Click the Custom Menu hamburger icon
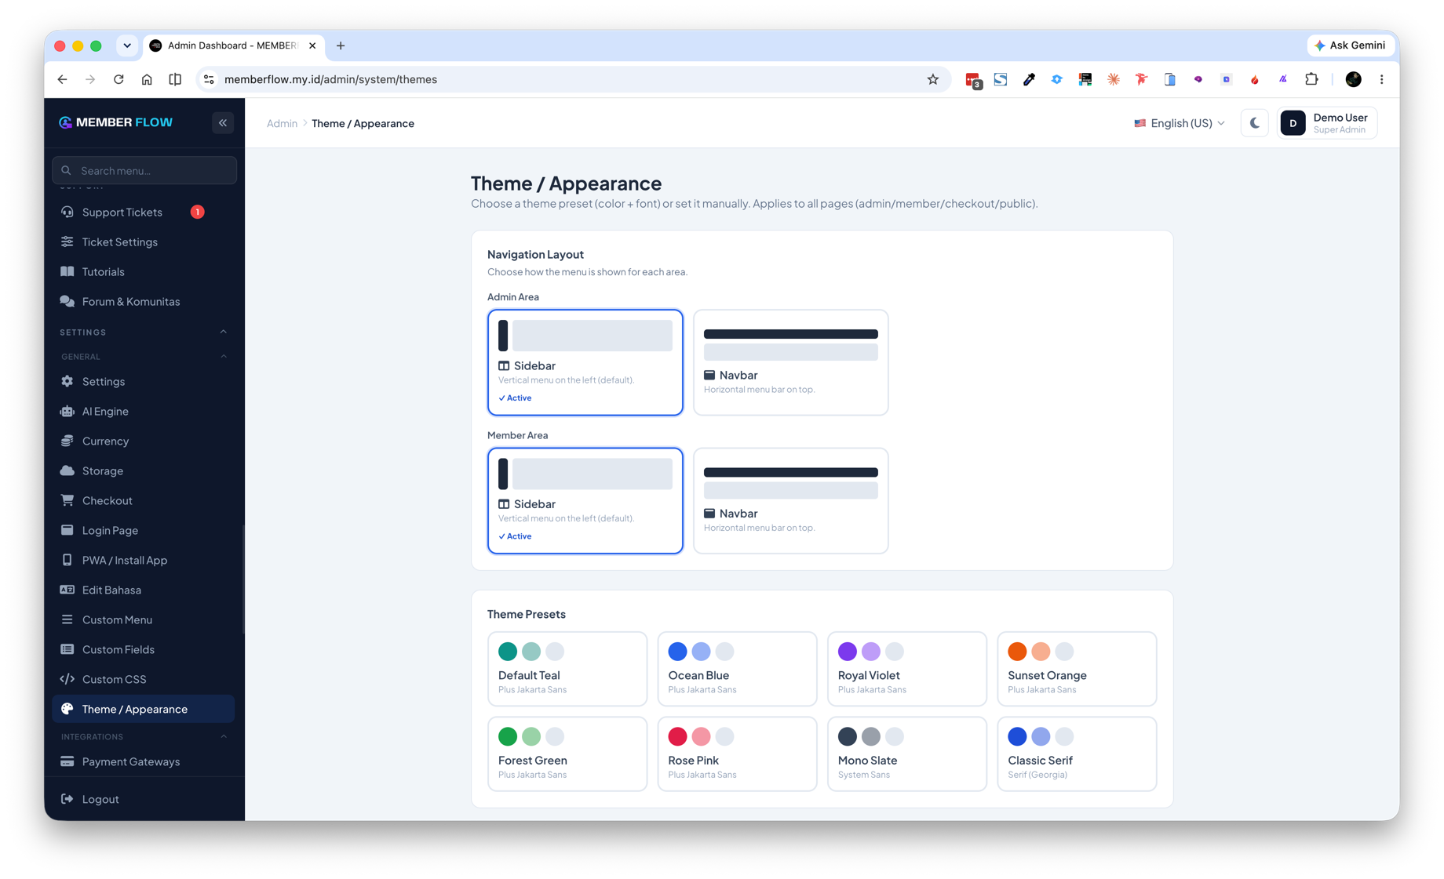The height and width of the screenshot is (879, 1444). point(67,619)
